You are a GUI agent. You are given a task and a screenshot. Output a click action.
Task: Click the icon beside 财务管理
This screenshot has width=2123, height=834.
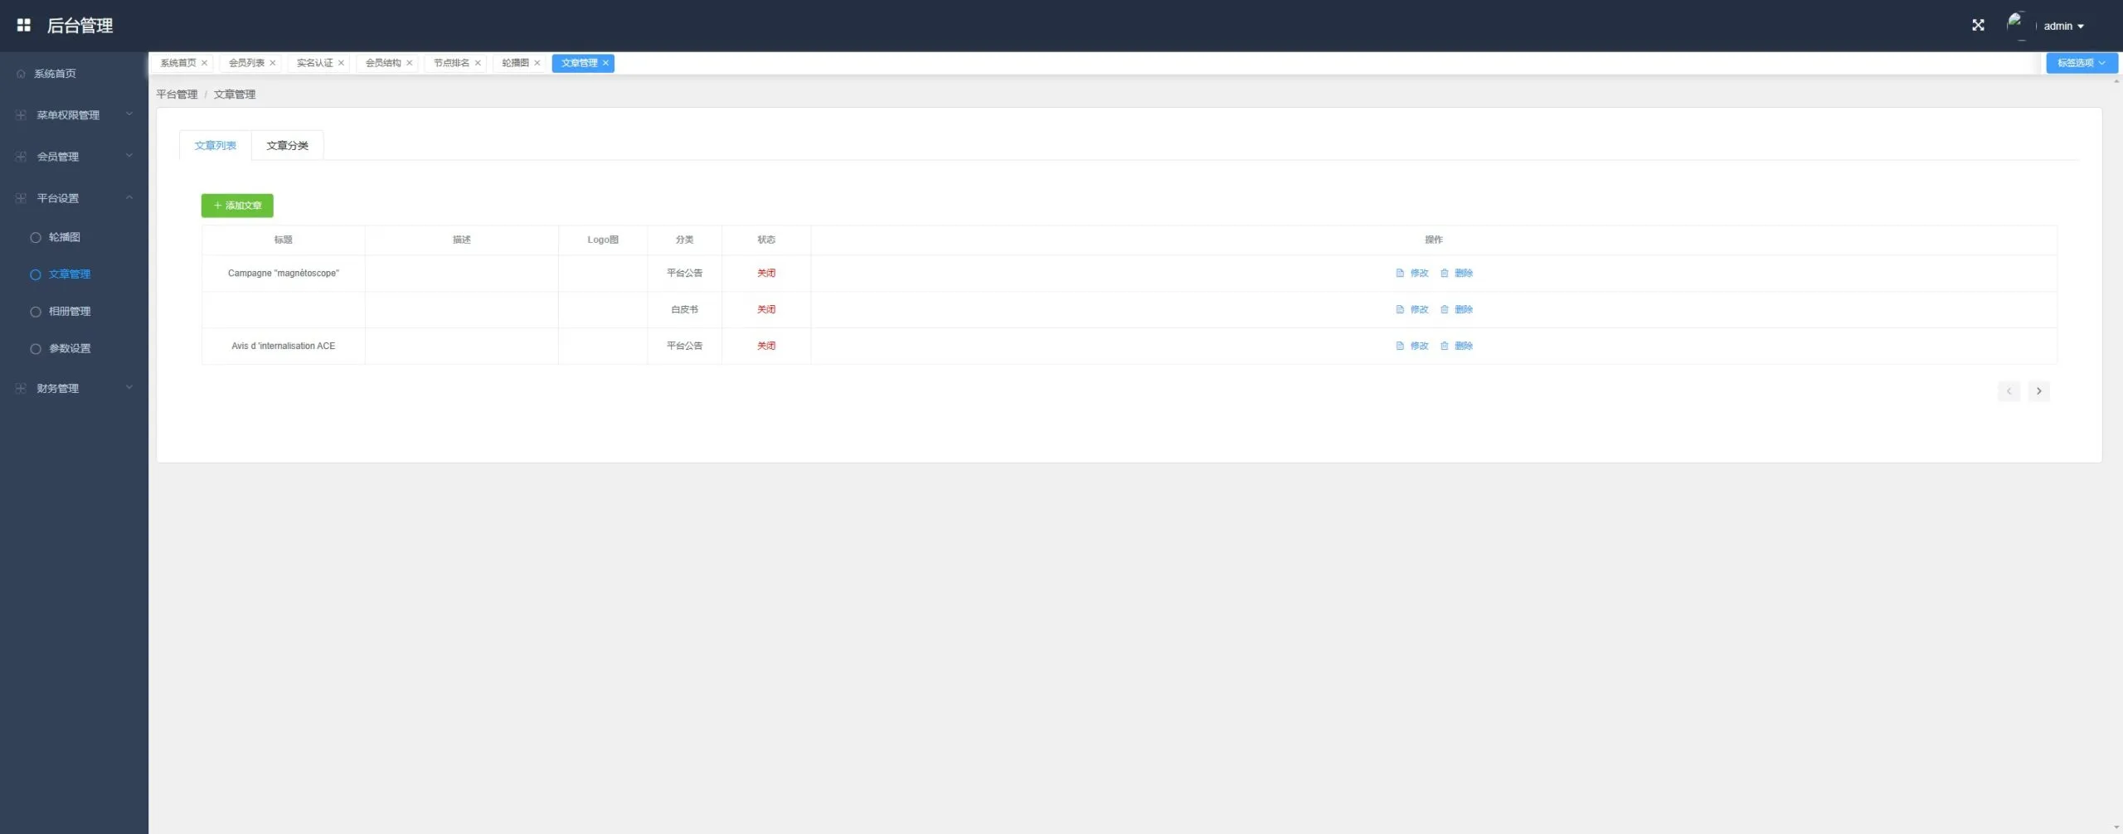pyautogui.click(x=21, y=388)
